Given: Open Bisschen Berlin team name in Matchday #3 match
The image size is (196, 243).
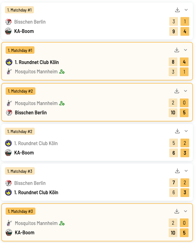Looking at the screenshot, I should [30, 183].
